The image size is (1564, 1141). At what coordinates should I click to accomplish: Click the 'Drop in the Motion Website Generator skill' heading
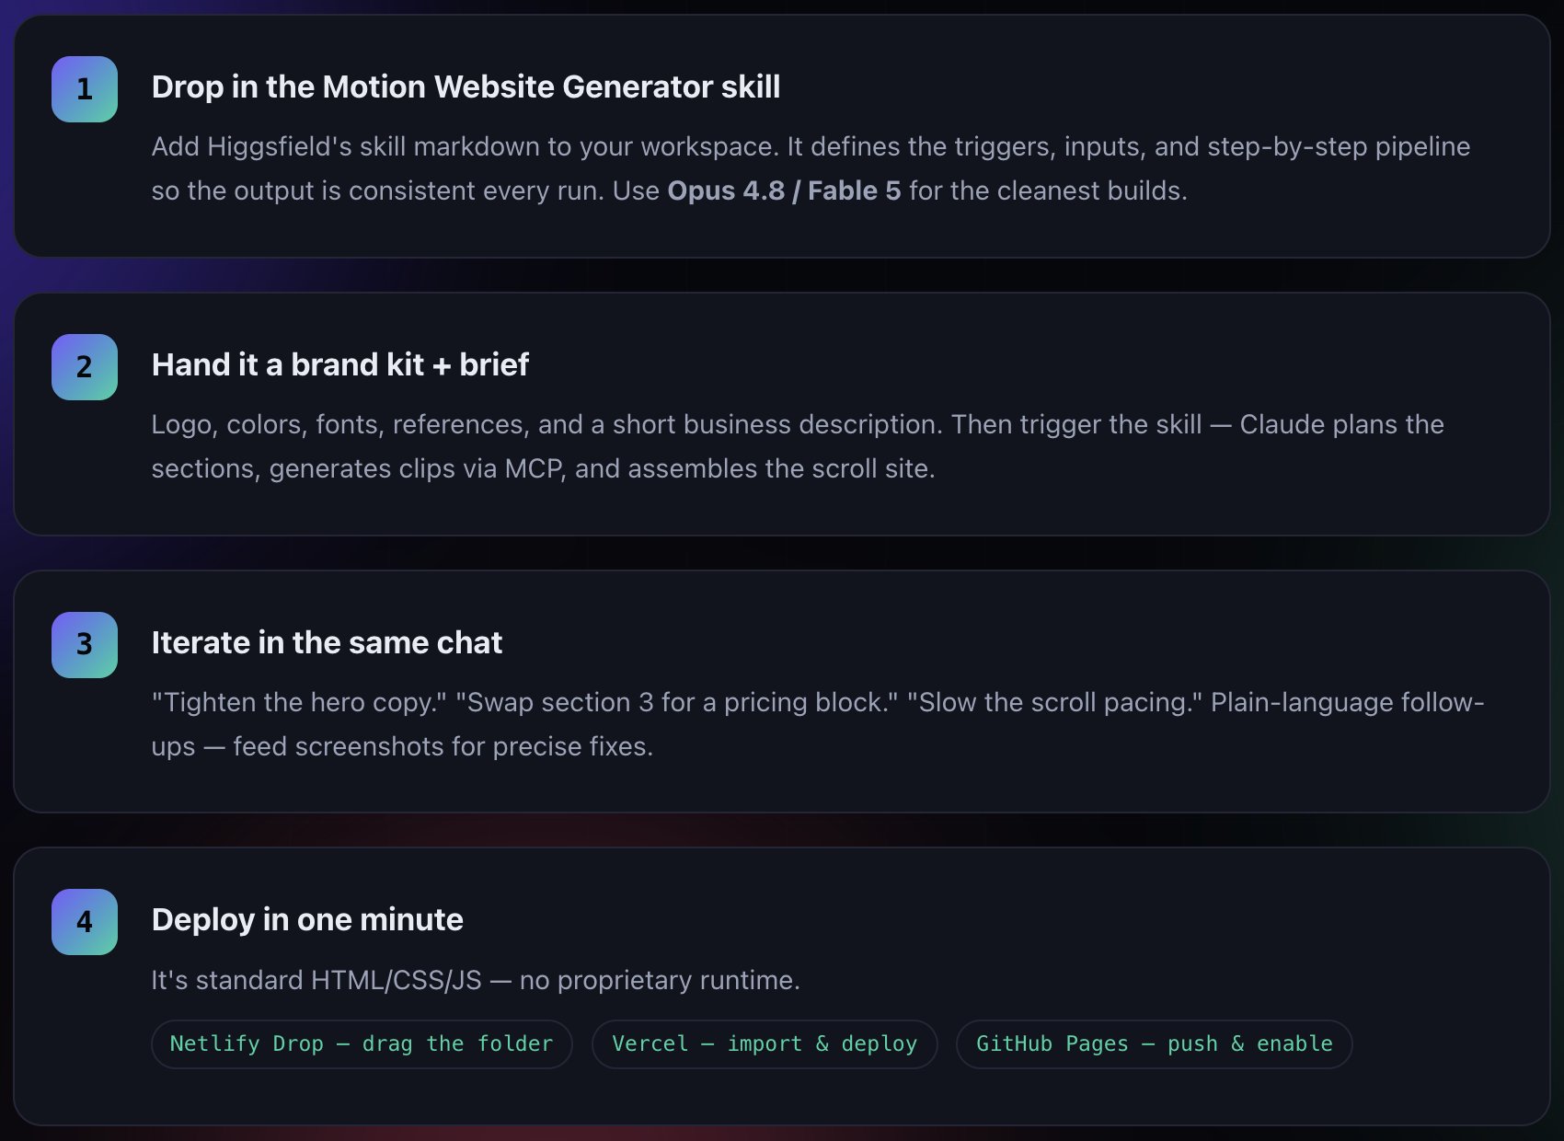pos(466,86)
